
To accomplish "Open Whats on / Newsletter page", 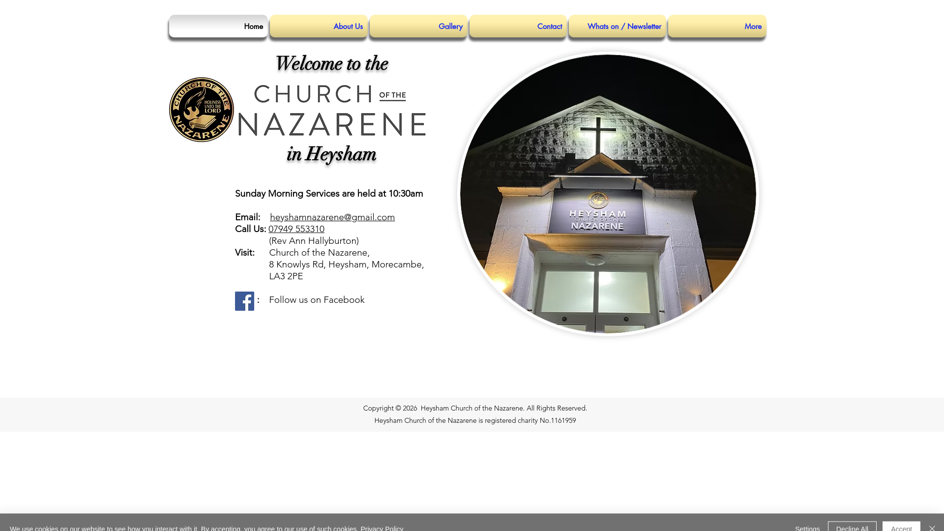I will 618,26.
